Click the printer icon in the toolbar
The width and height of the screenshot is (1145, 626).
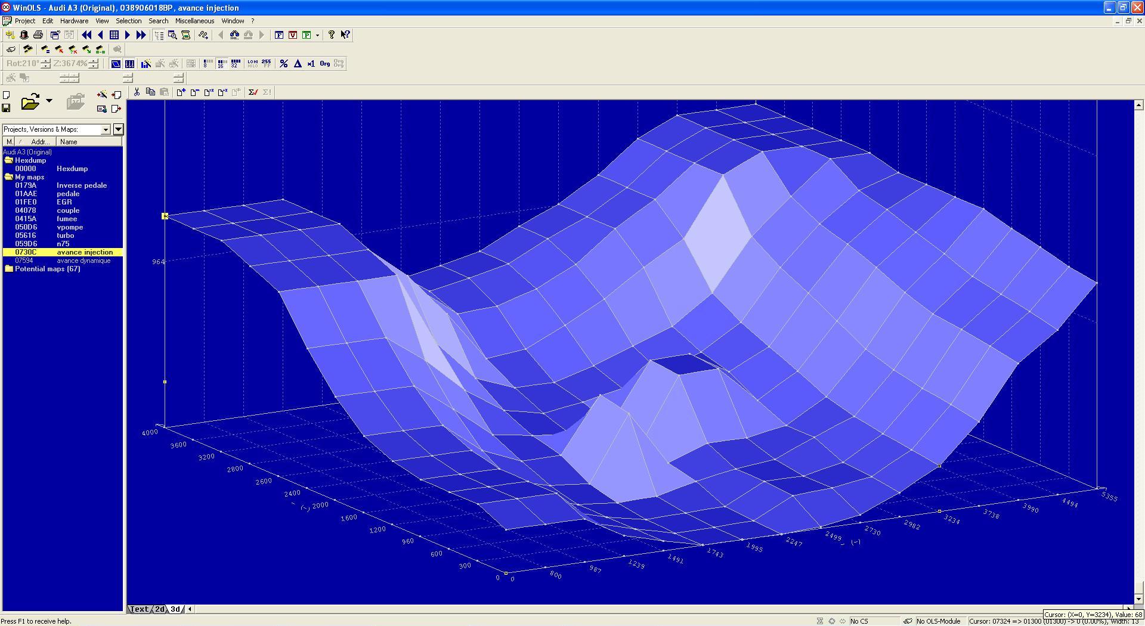click(38, 35)
